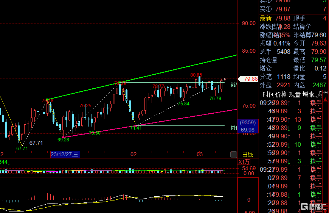Select the :14 79.88 tick row
The width and height of the screenshot is (329, 213).
point(291,194)
